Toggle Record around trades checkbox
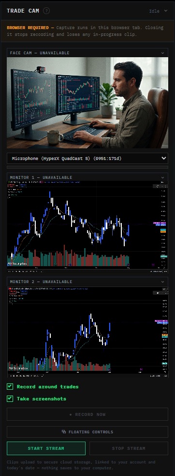This screenshot has width=175, height=476. pyautogui.click(x=10, y=386)
